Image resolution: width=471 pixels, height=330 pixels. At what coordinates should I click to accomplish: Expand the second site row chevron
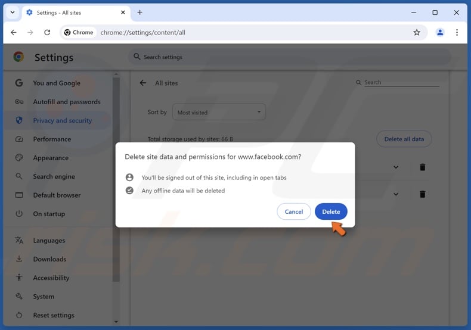point(396,194)
